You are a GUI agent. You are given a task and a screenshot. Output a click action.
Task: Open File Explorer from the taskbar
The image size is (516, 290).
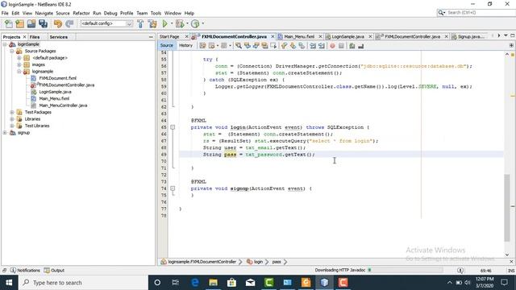pyautogui.click(x=213, y=283)
